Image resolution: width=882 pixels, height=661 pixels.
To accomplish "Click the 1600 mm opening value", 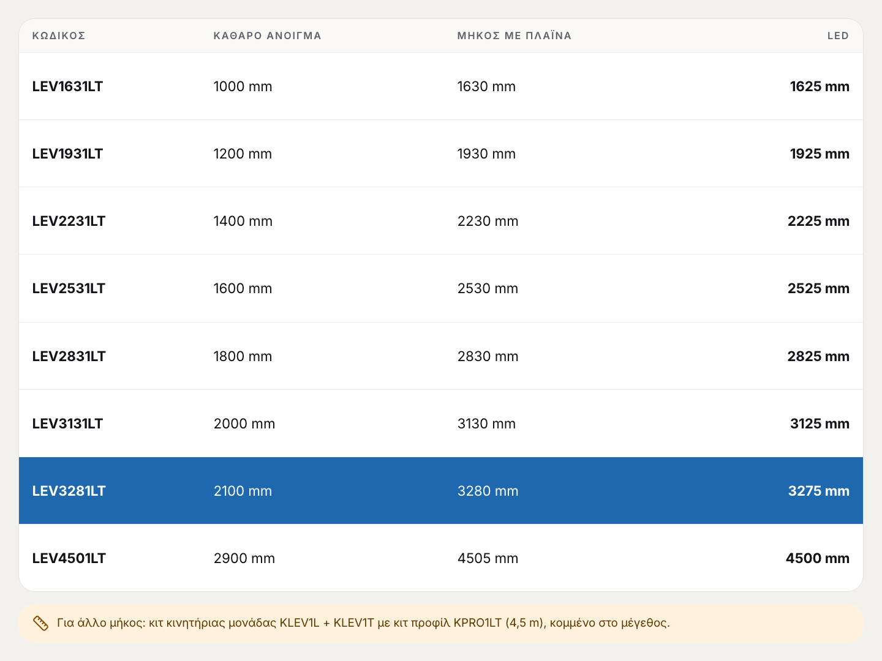I will [243, 288].
